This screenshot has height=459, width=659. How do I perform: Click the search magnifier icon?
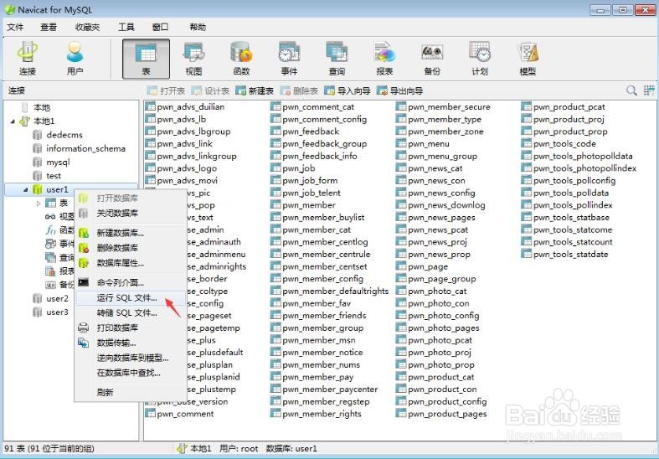(x=631, y=90)
